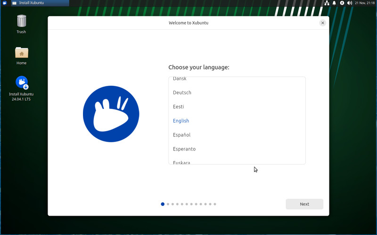Viewport: 377px width, 235px height.
Task: Choose Esperanto in the language list
Action: click(x=237, y=149)
